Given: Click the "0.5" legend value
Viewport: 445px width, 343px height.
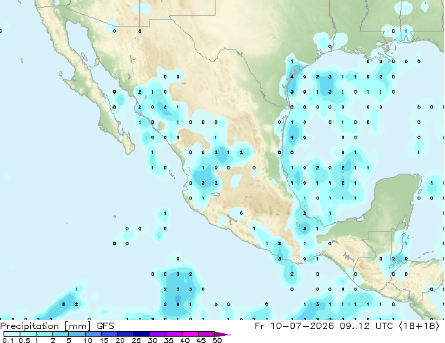Looking at the screenshot, I should tap(24, 340).
